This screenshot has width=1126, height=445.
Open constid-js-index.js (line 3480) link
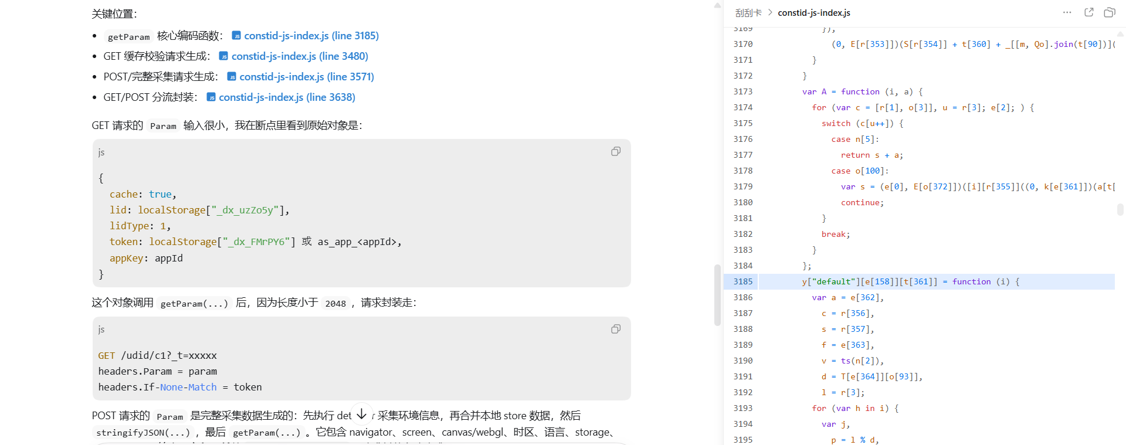pos(300,56)
